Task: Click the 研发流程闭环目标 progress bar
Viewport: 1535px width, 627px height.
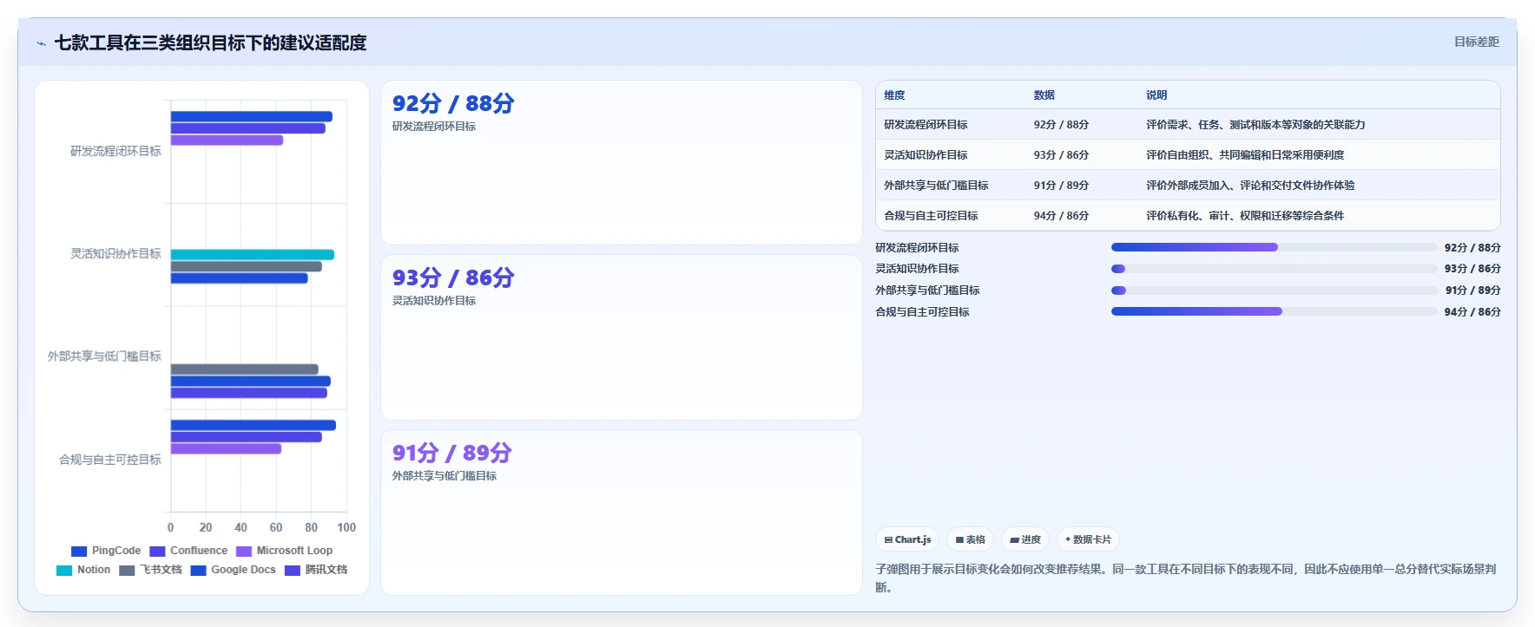Action: (x=1274, y=247)
